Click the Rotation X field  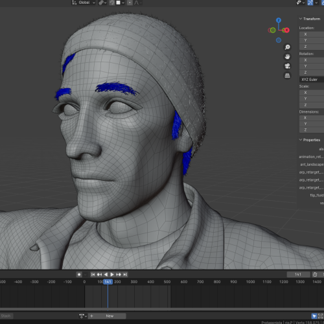[312, 60]
